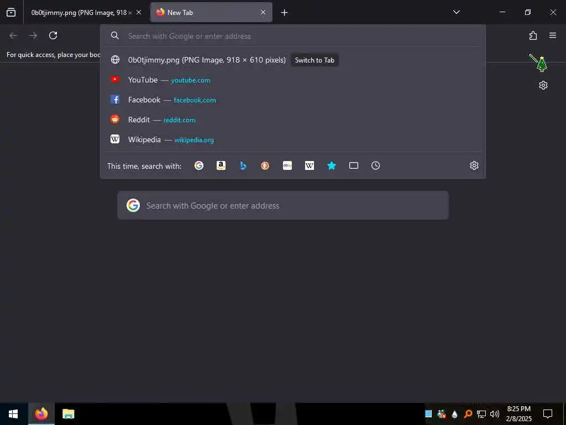Search this time with Amazon
The width and height of the screenshot is (566, 425).
tap(221, 165)
